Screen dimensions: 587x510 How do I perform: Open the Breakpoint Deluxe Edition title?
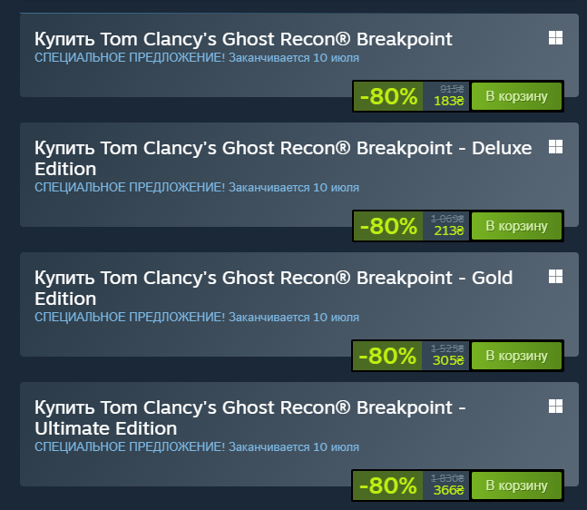point(283,159)
